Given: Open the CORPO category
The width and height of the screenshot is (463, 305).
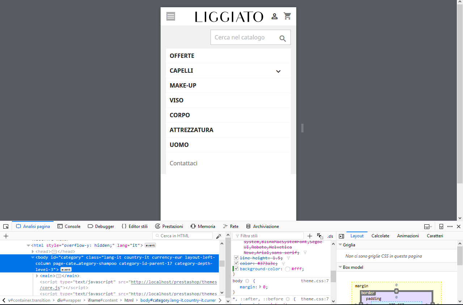Looking at the screenshot, I should click(x=180, y=115).
